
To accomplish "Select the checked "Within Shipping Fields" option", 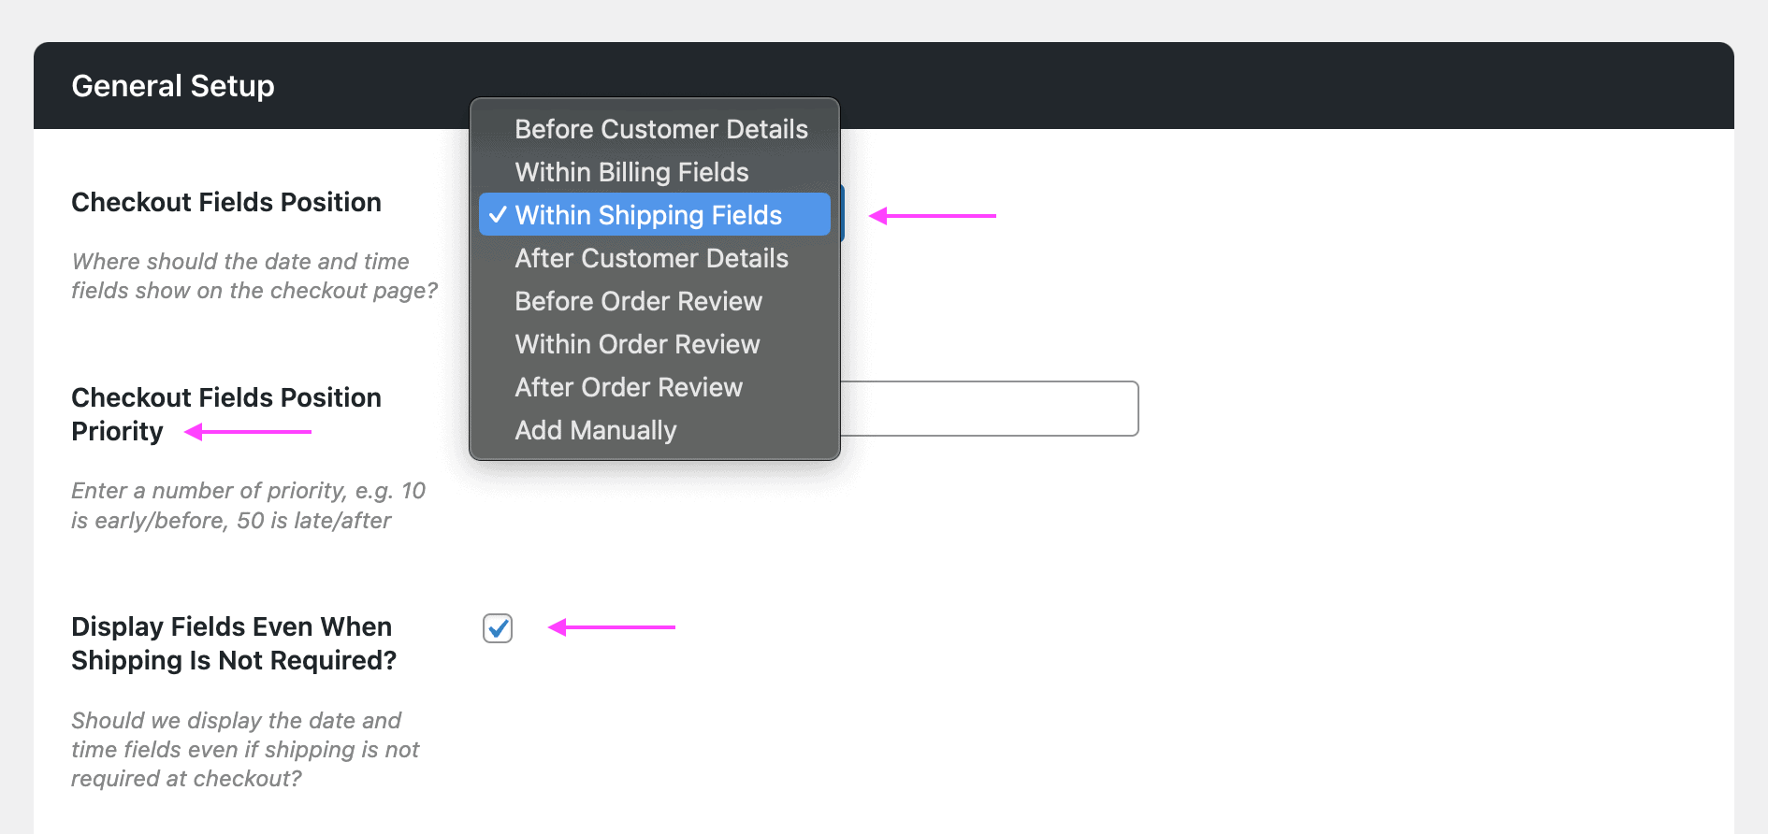I will click(647, 215).
